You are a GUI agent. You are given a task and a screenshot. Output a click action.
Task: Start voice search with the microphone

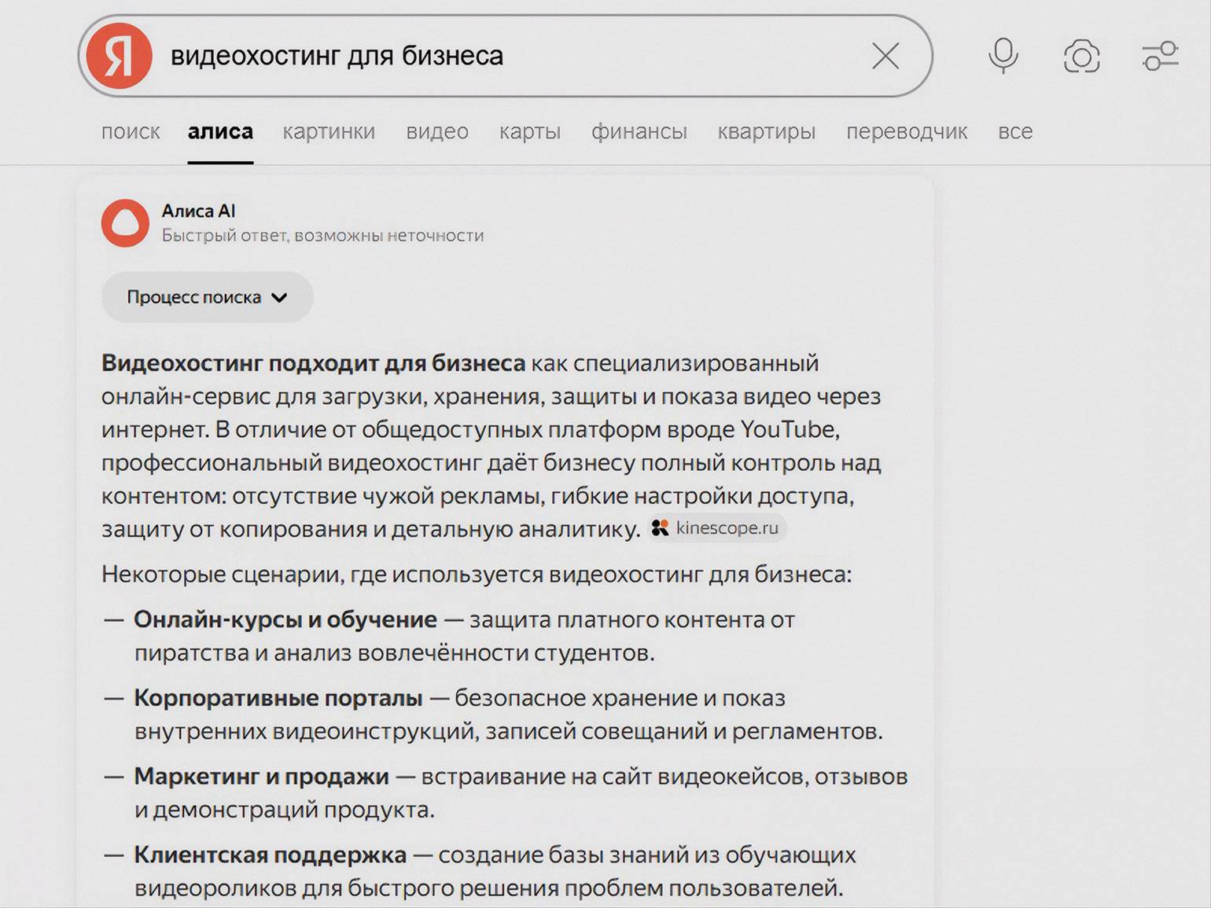(1003, 56)
